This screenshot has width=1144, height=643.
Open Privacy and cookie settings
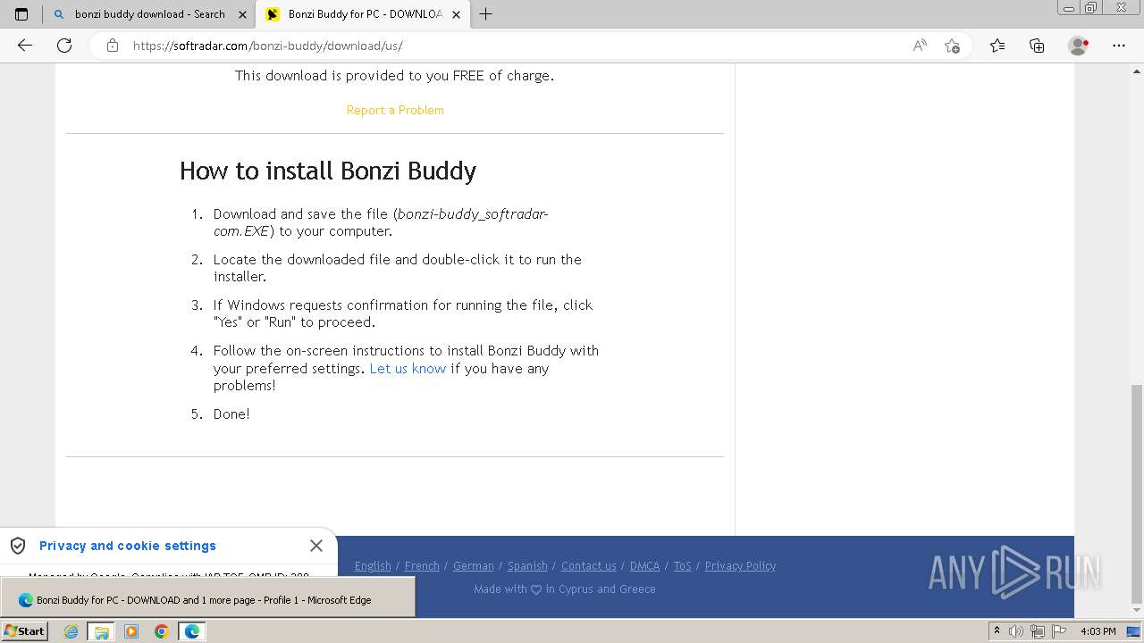tap(128, 546)
